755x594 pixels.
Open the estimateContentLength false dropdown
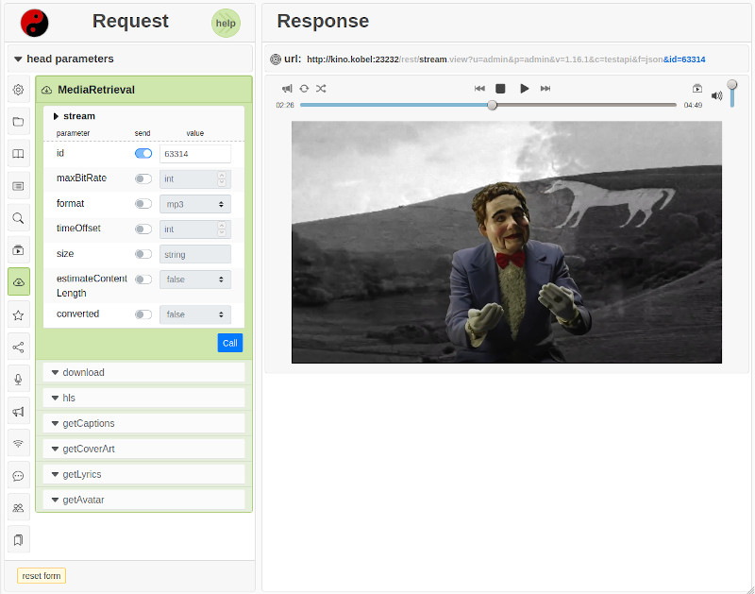195,280
